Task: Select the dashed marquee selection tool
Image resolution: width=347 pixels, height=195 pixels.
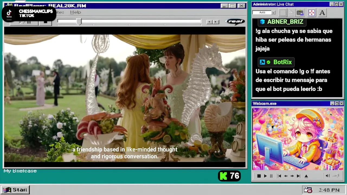Action: [x=283, y=12]
